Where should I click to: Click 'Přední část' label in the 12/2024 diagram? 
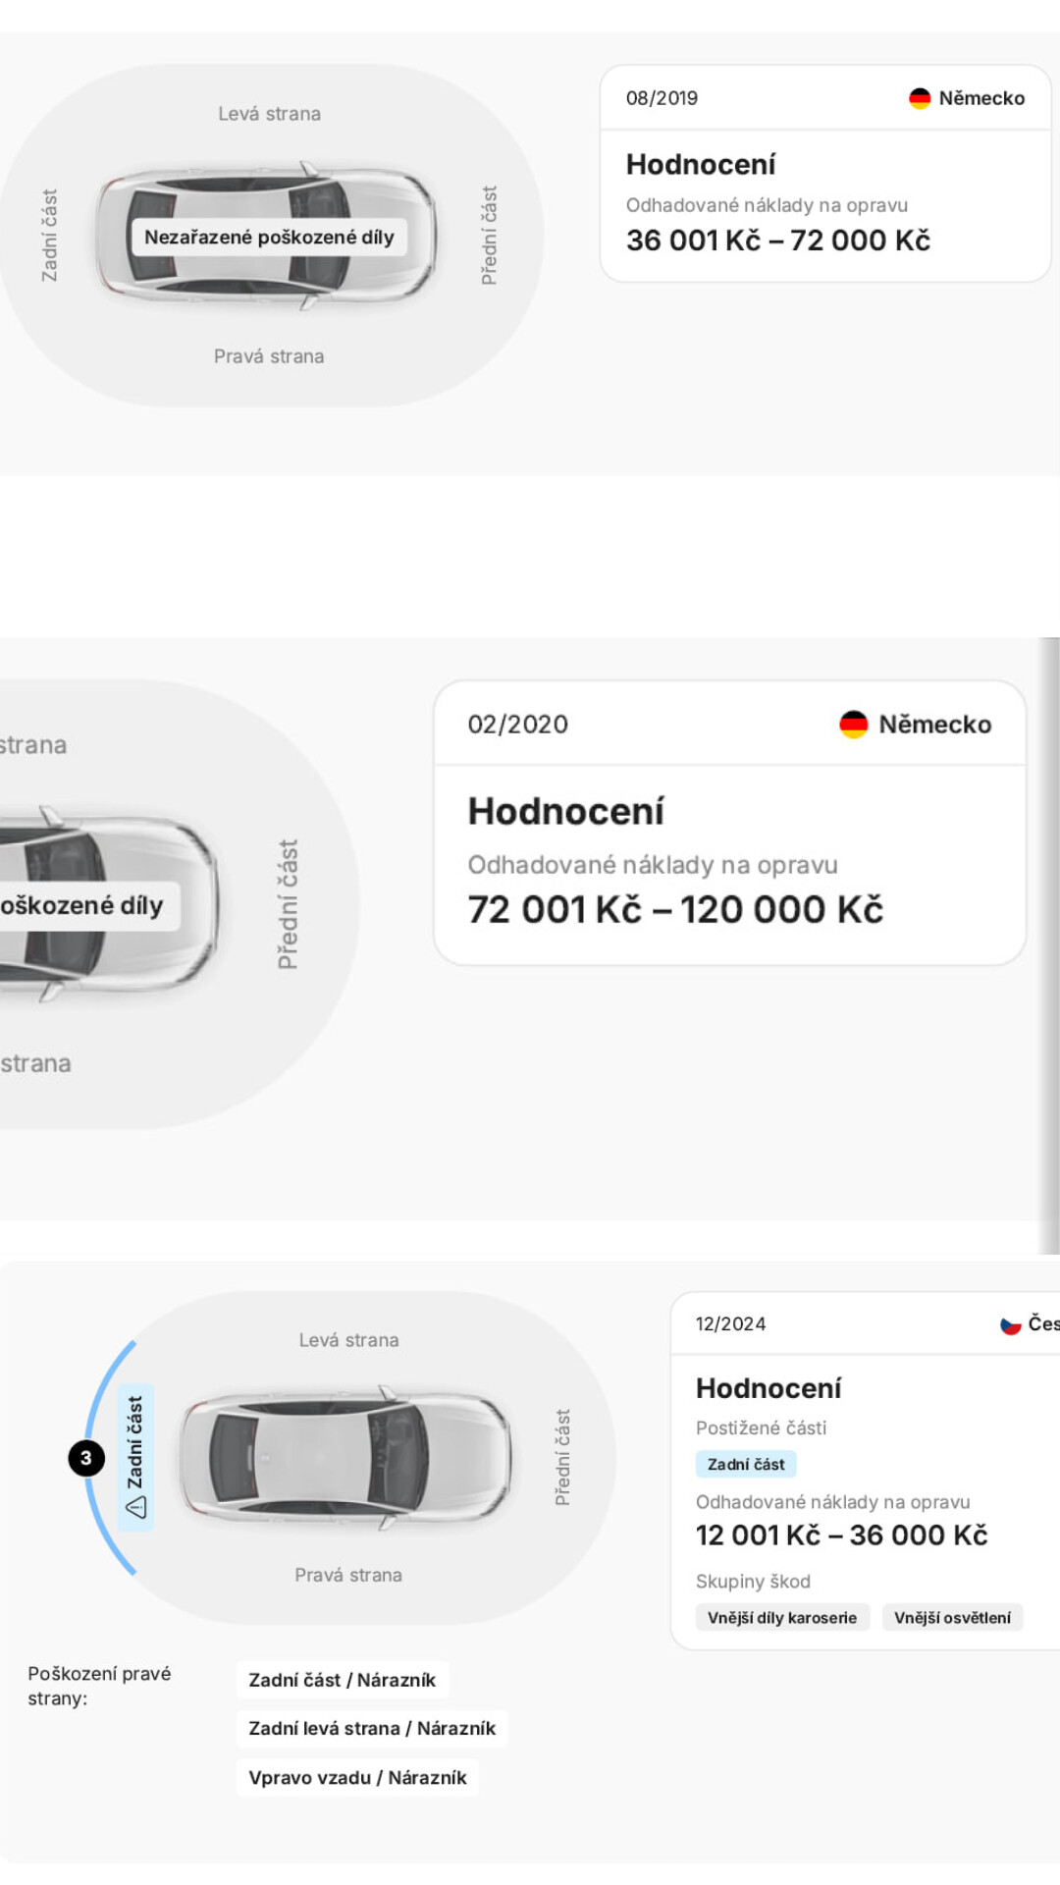tap(562, 1457)
